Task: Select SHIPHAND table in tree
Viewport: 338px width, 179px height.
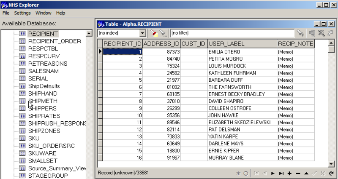Action: click(43, 94)
